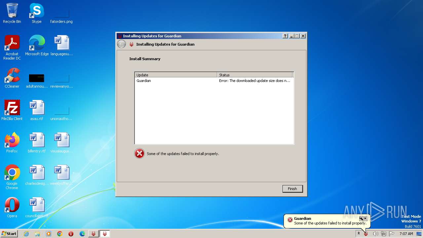Open volume control in system tray
This screenshot has height=238, width=423.
[375, 234]
